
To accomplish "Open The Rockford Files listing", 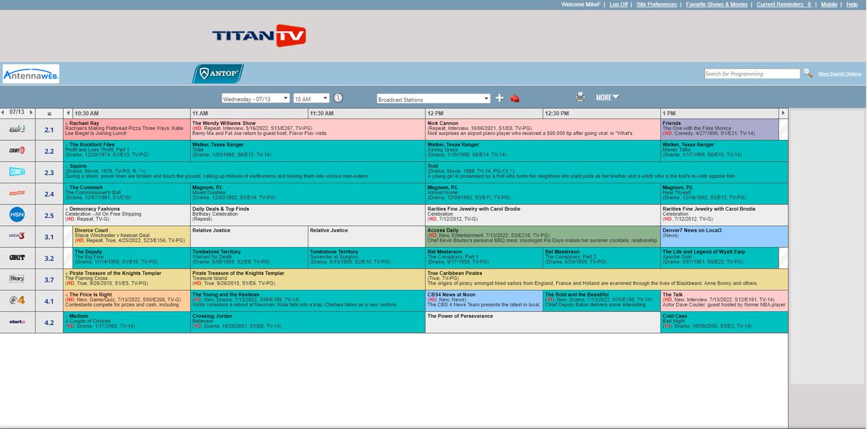I will coord(127,150).
